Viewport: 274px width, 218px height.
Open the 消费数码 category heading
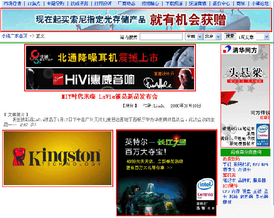click(x=232, y=159)
